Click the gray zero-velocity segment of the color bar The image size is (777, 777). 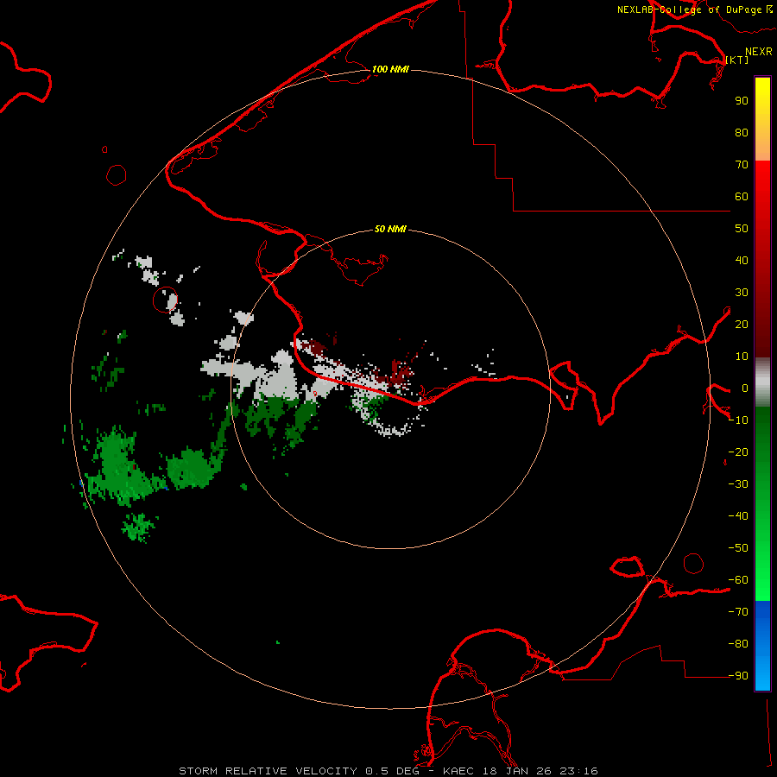point(762,382)
